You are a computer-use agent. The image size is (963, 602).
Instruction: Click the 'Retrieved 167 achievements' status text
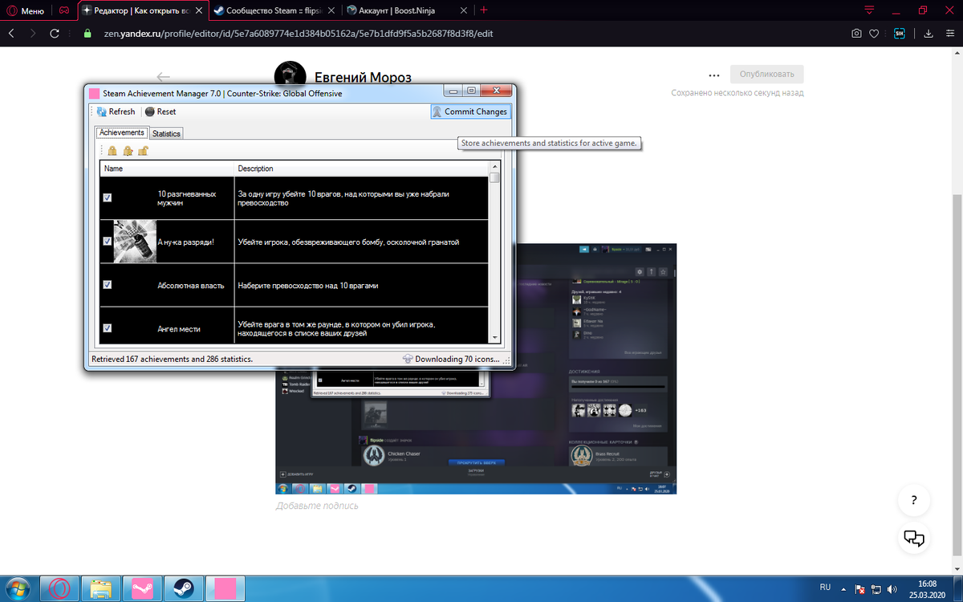tap(173, 359)
